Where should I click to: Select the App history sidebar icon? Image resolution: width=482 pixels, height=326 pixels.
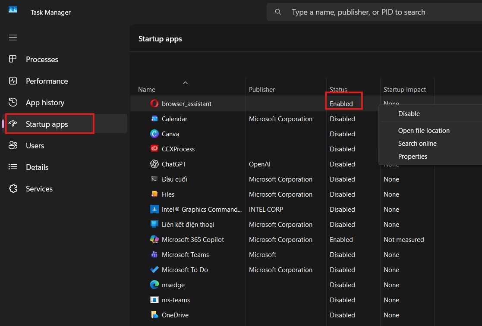click(x=13, y=102)
